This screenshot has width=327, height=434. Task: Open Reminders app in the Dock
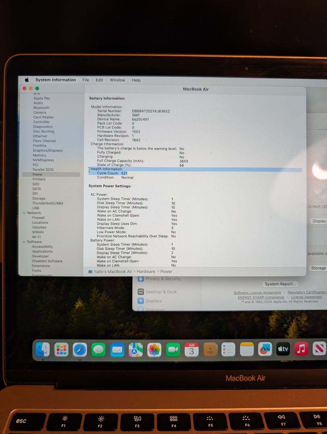point(228,350)
